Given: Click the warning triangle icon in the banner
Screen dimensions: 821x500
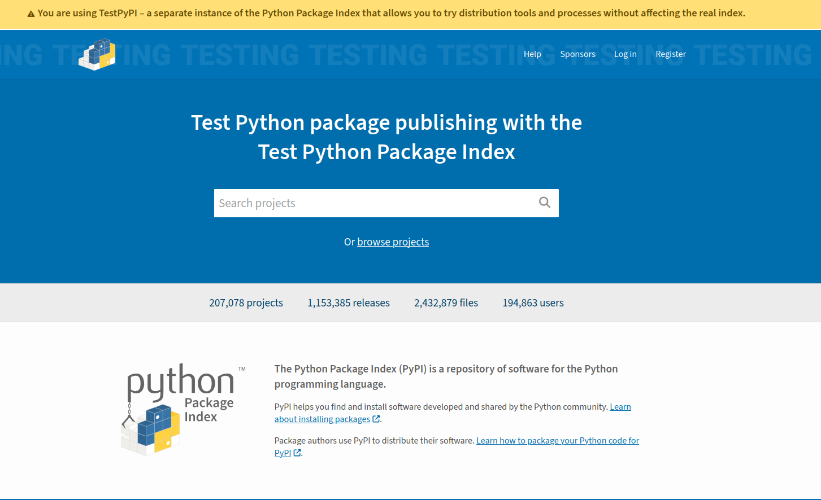Looking at the screenshot, I should pos(31,14).
